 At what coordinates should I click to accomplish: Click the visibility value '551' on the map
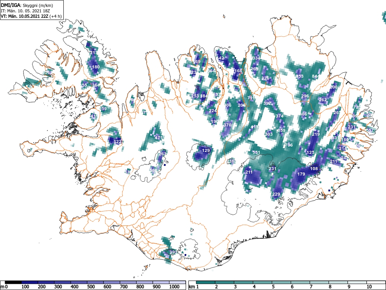coord(256,152)
